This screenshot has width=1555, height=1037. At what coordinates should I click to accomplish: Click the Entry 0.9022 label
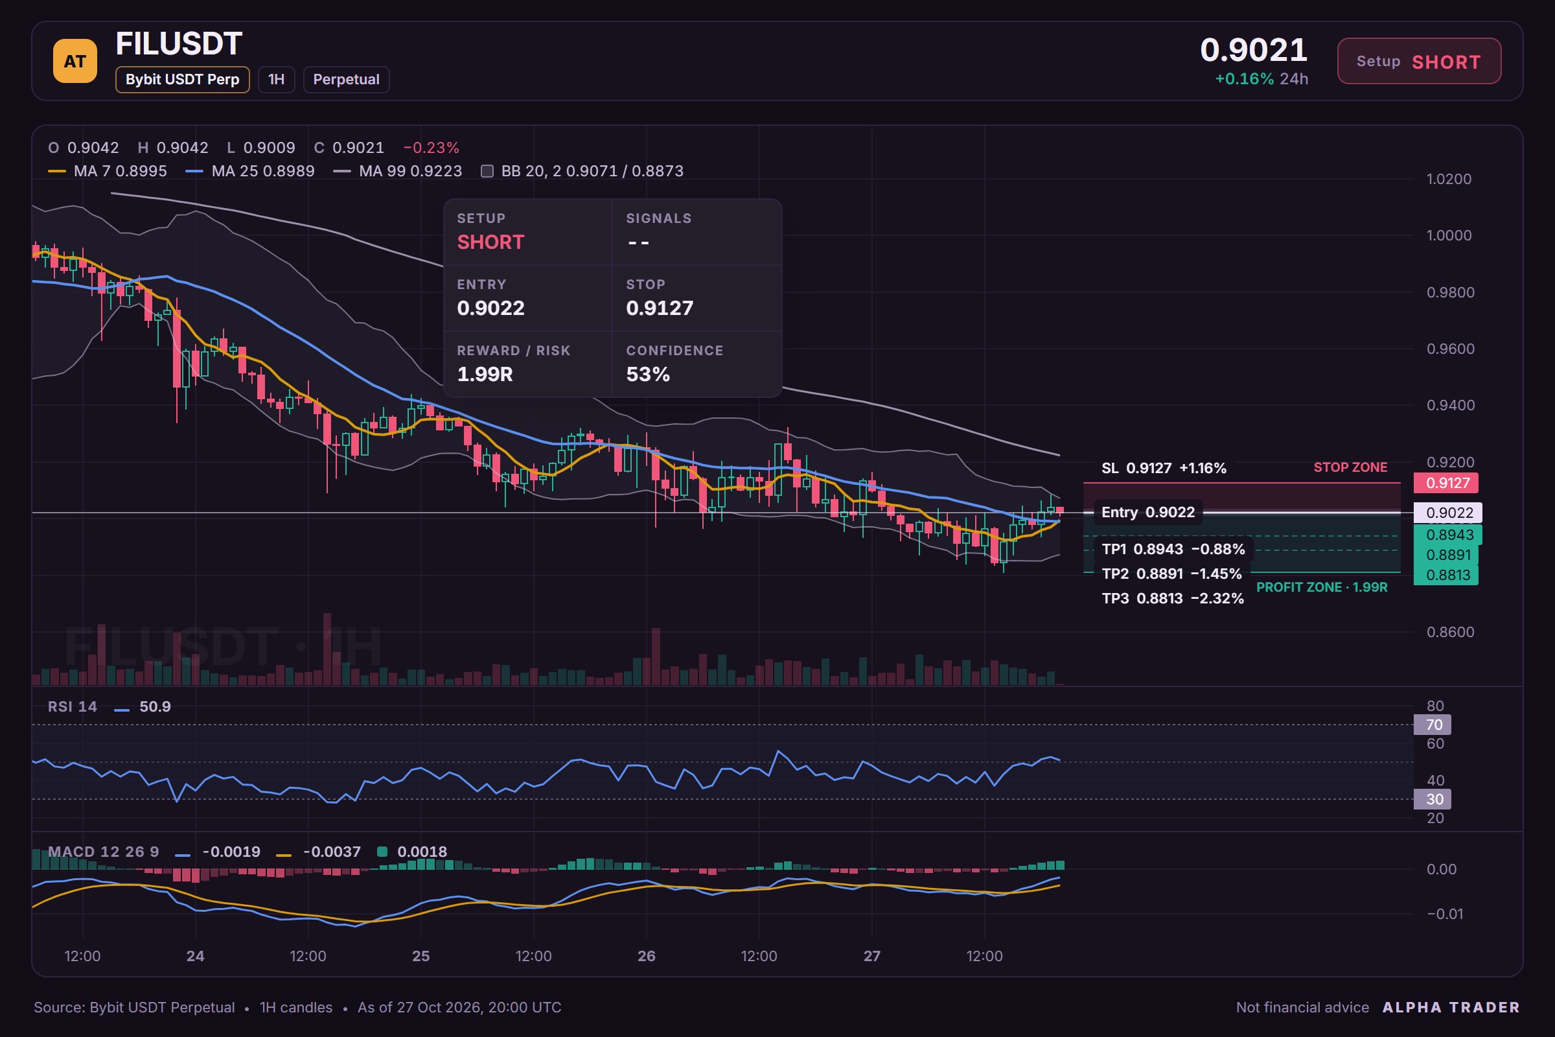(x=1148, y=512)
